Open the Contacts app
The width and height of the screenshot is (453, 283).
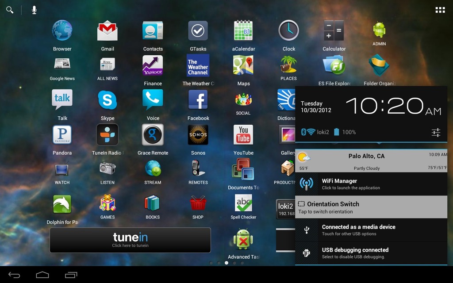pos(153,31)
